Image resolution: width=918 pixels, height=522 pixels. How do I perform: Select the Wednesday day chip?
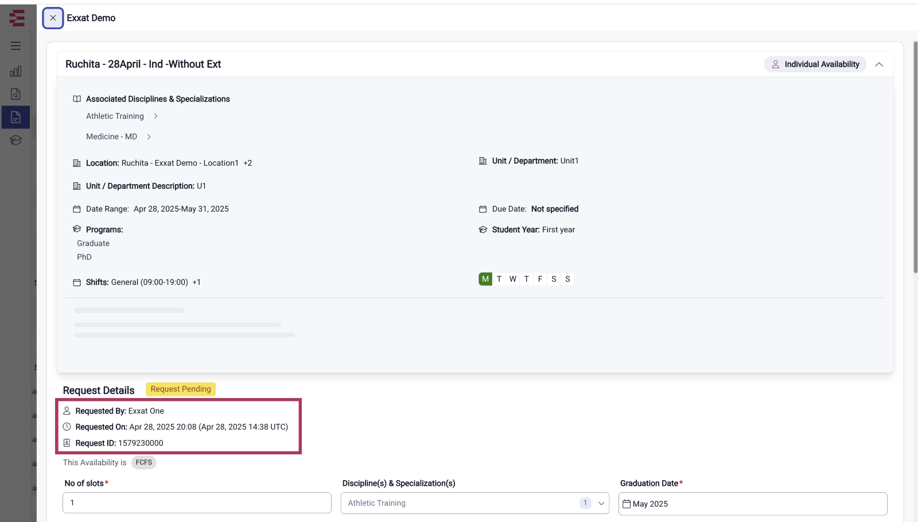pyautogui.click(x=513, y=279)
